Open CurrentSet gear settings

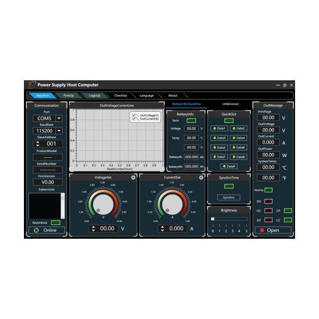tap(202, 177)
